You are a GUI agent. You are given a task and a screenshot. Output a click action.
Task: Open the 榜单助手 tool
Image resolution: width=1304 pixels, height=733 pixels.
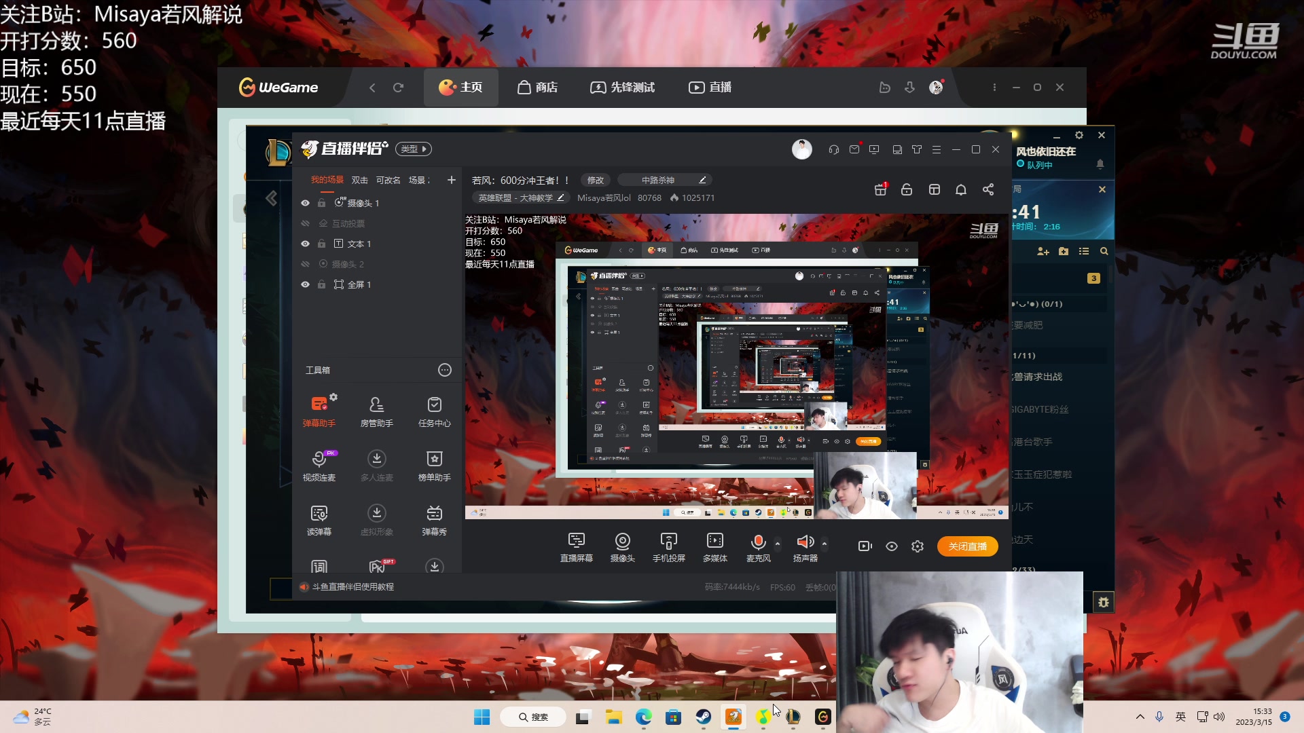[x=434, y=465]
